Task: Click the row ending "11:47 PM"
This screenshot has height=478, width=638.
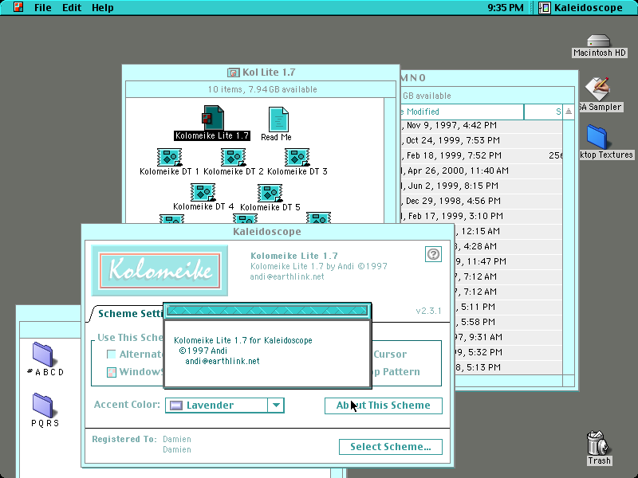Action: coord(508,261)
